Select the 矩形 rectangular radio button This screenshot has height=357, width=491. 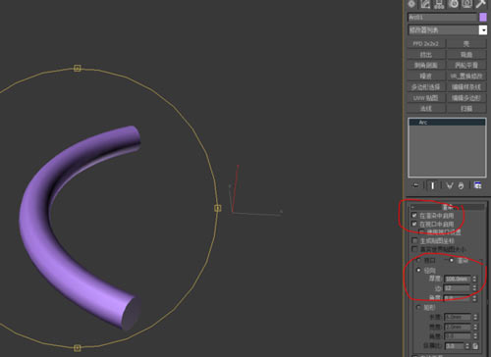(x=418, y=307)
